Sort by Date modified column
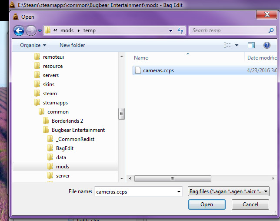 tap(262, 58)
